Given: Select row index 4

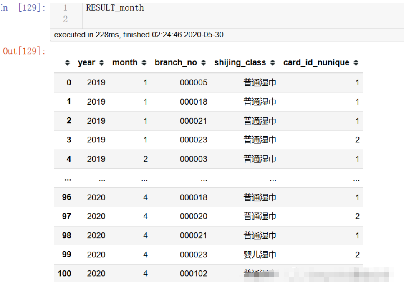Looking at the screenshot, I should (x=69, y=159).
